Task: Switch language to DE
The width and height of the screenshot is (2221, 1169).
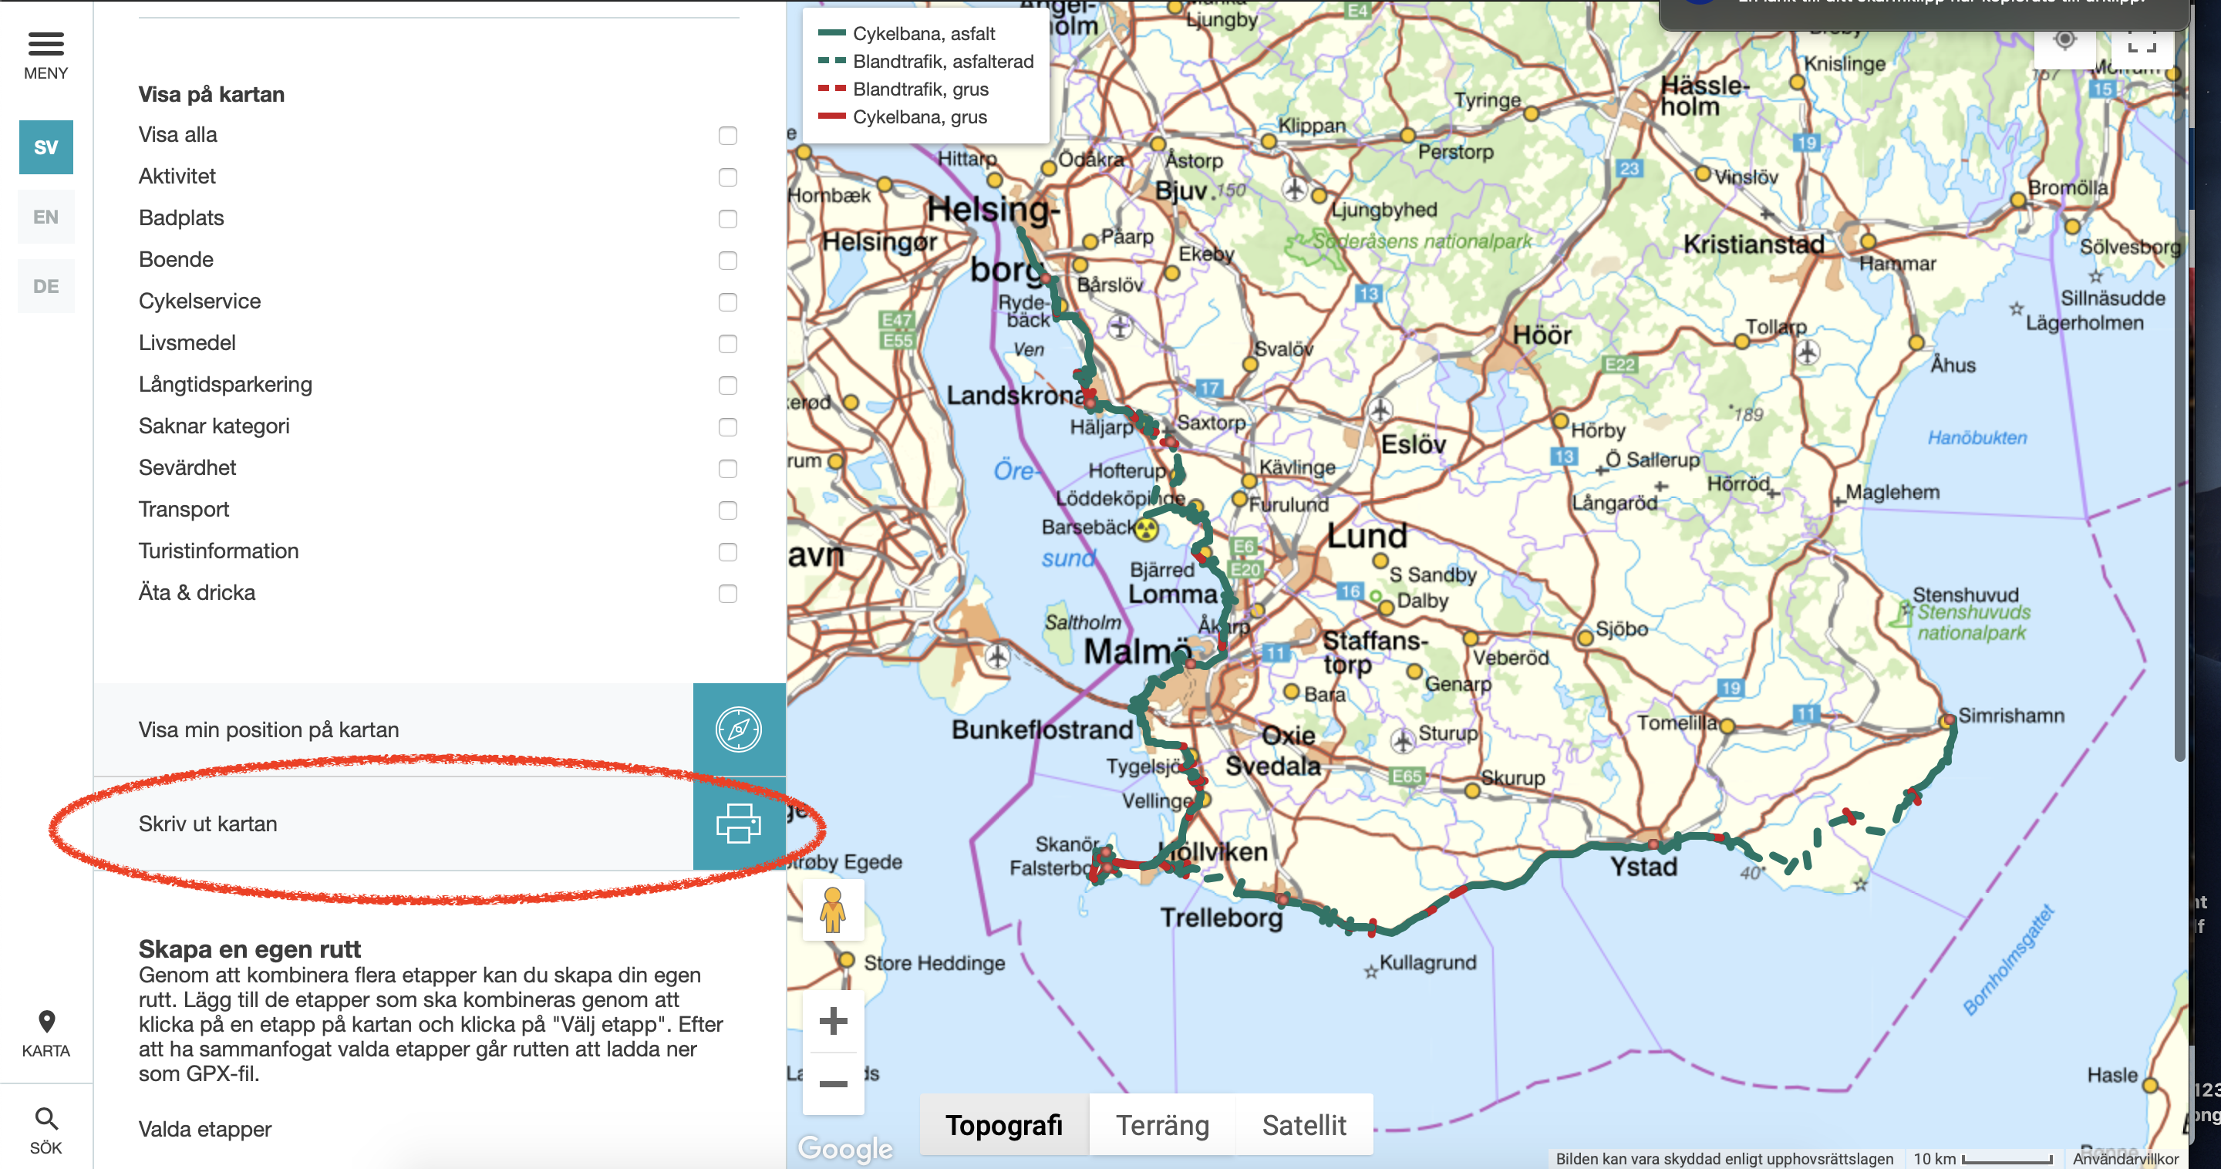Action: pos(45,286)
